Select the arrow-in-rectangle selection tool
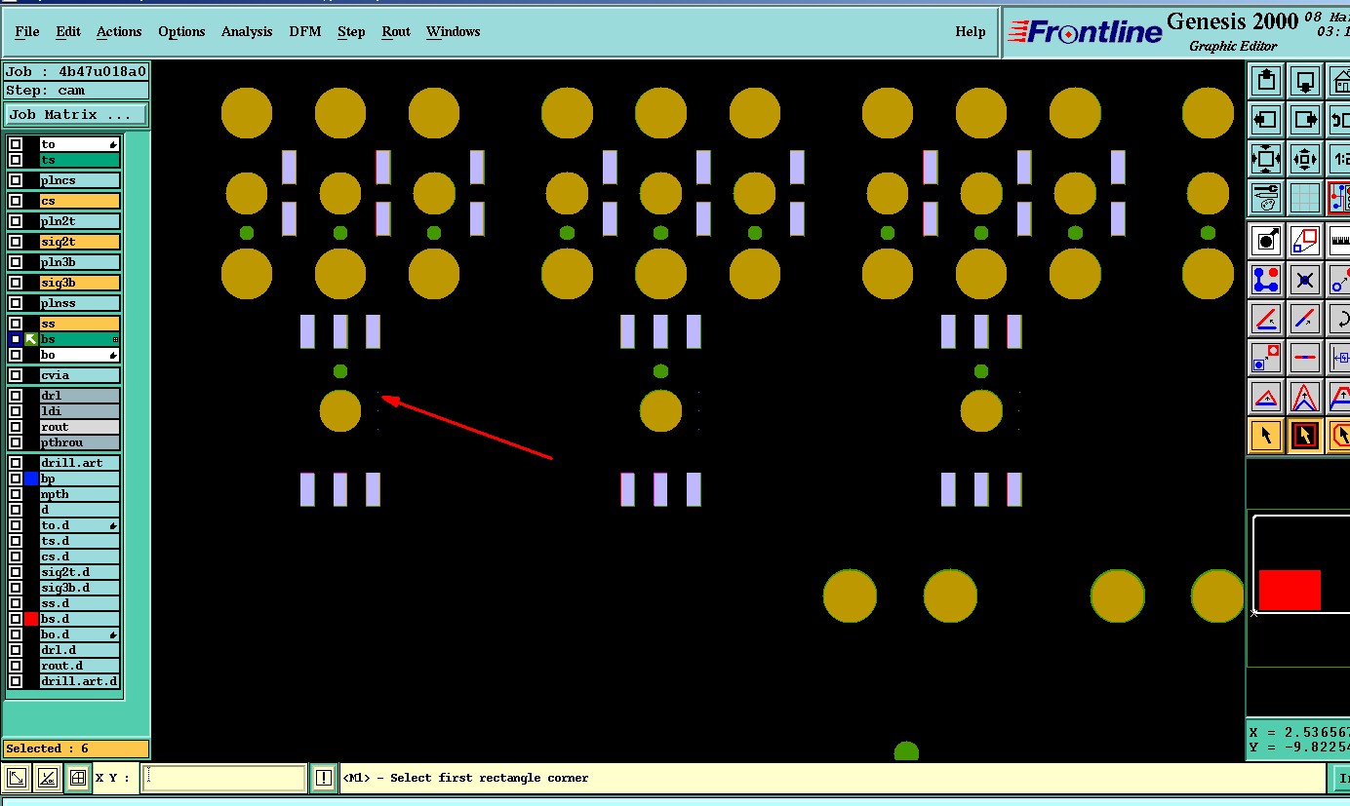 click(1305, 436)
